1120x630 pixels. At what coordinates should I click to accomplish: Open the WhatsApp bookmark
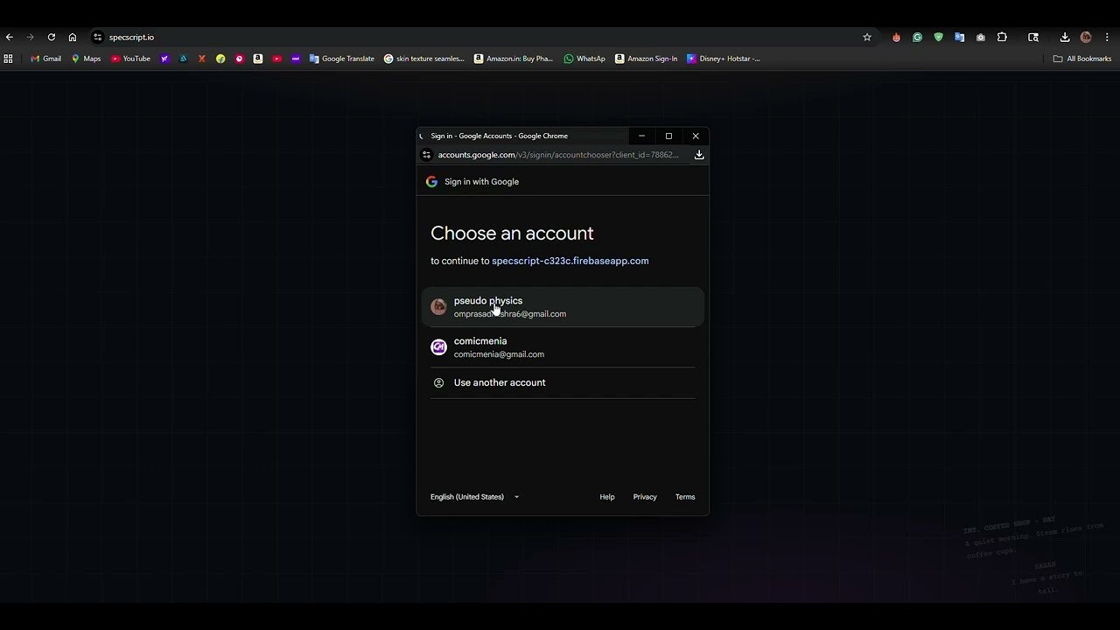point(584,59)
